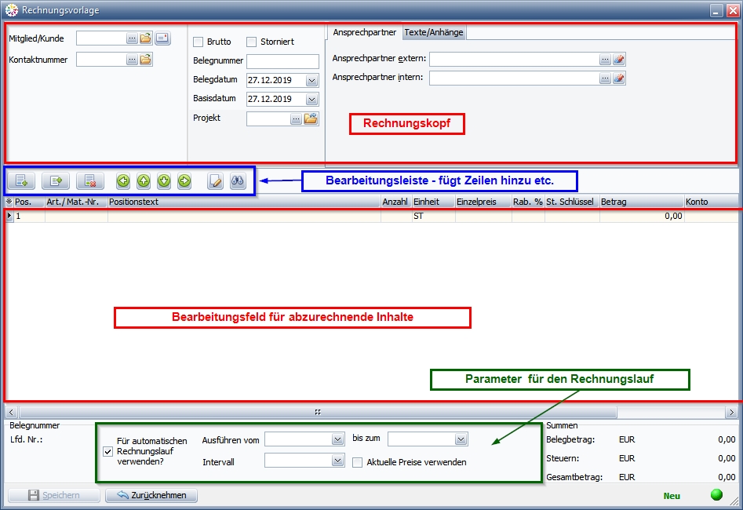Click the Art./Mat.-Nr. column header
Image resolution: width=743 pixels, height=510 pixels.
(76, 202)
